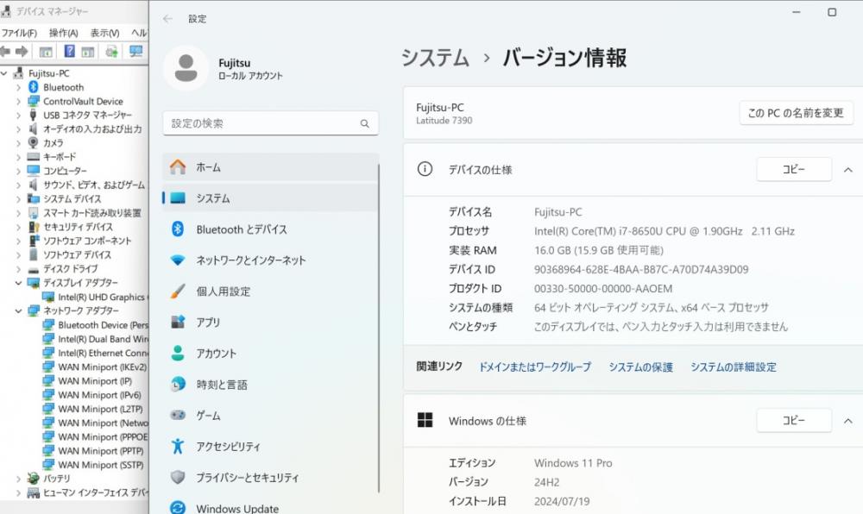This screenshot has width=863, height=514.
Task: Open ネットワークとインターネット settings page
Action: [270, 260]
